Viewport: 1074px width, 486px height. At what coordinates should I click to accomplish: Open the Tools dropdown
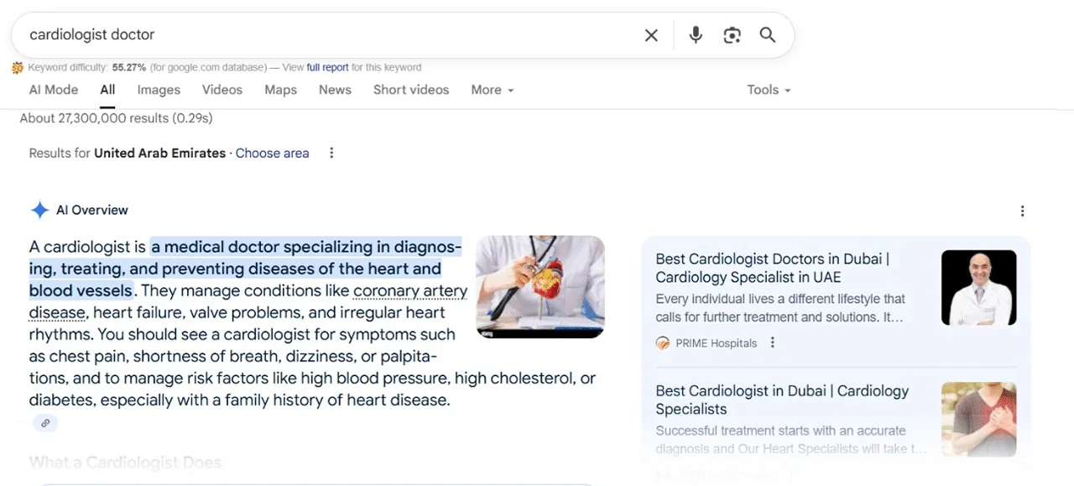(769, 90)
